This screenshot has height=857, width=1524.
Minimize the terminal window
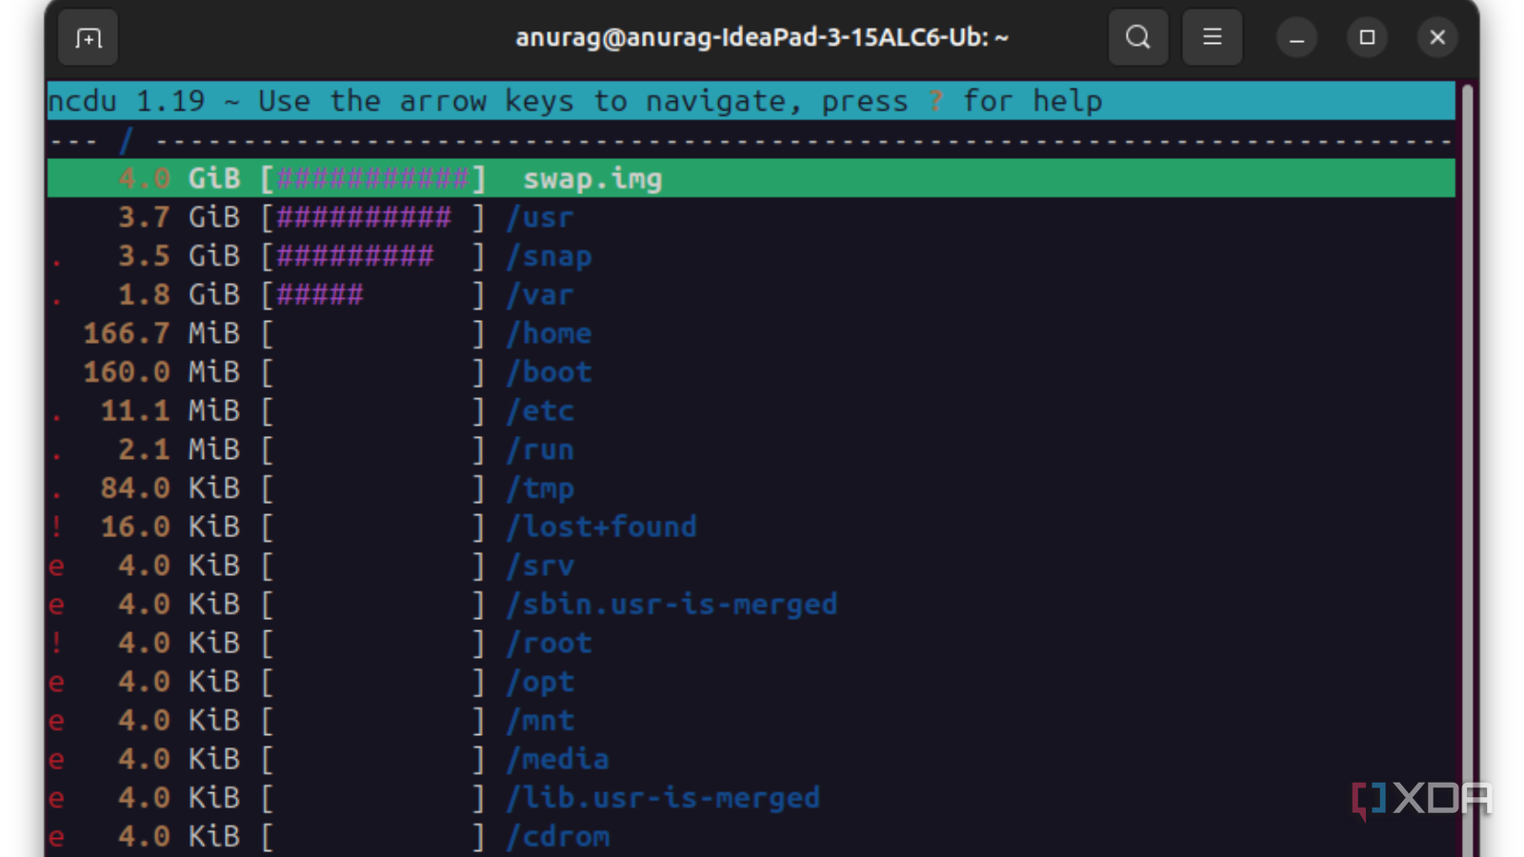(x=1296, y=38)
